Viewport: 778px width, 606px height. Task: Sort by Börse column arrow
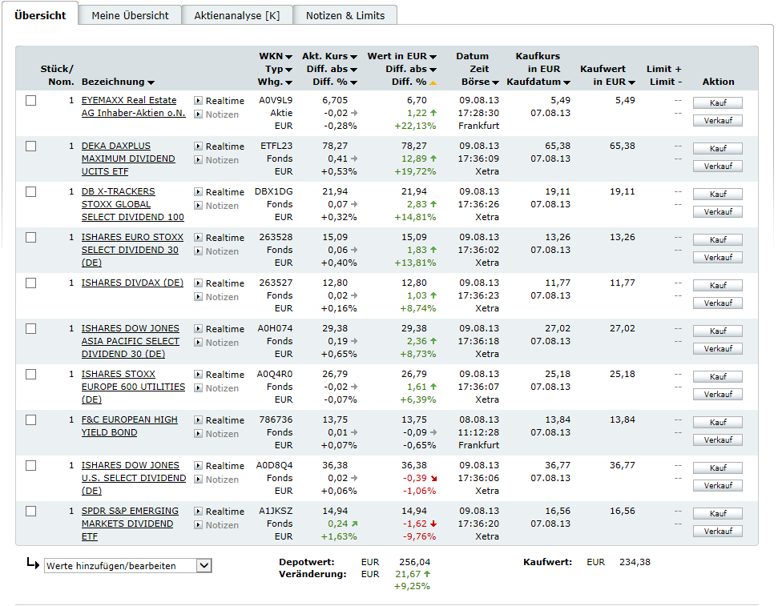[495, 82]
